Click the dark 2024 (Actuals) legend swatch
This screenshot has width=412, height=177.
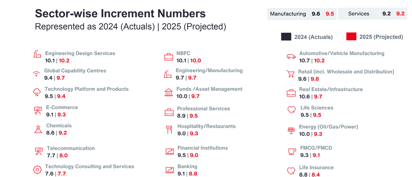[286, 37]
